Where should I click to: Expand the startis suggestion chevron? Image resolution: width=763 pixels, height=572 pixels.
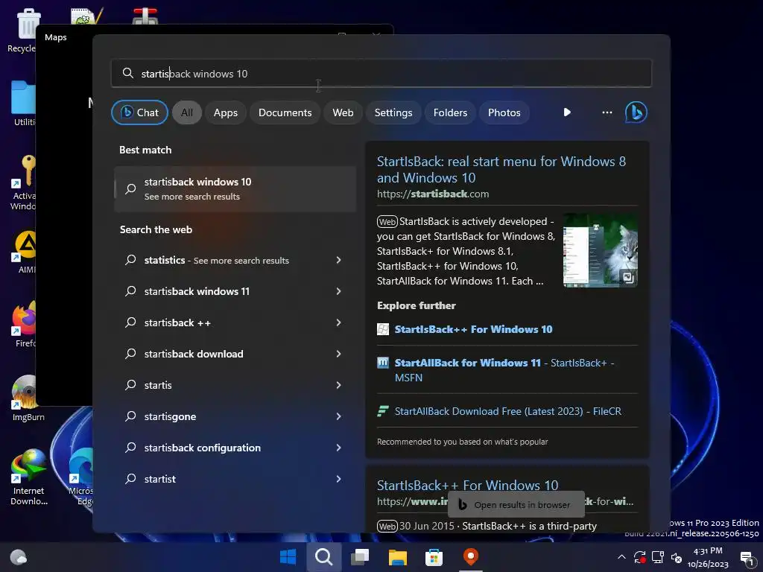click(339, 385)
